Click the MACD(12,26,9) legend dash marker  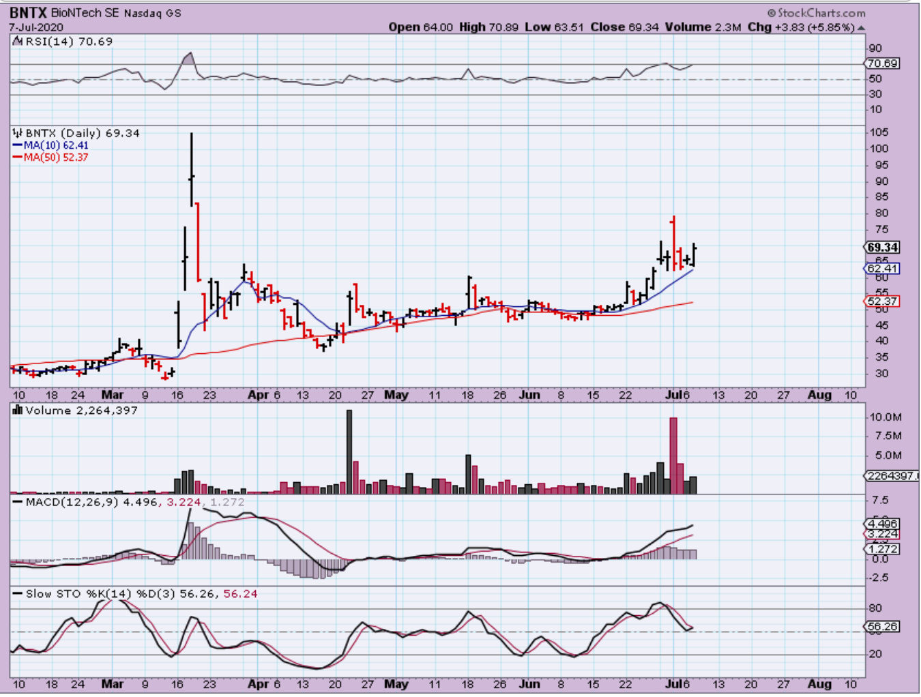18,502
